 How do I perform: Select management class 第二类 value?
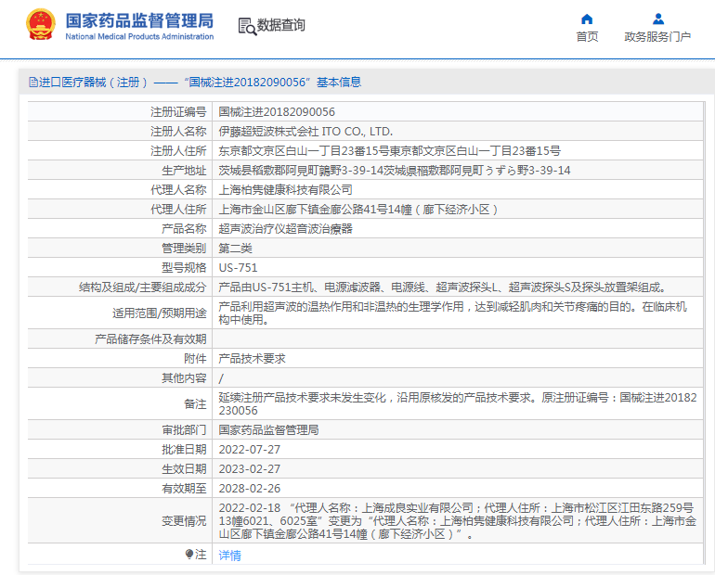235,249
